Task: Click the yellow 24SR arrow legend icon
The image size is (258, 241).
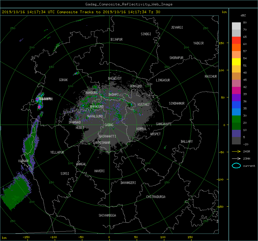Action: click(x=236, y=151)
